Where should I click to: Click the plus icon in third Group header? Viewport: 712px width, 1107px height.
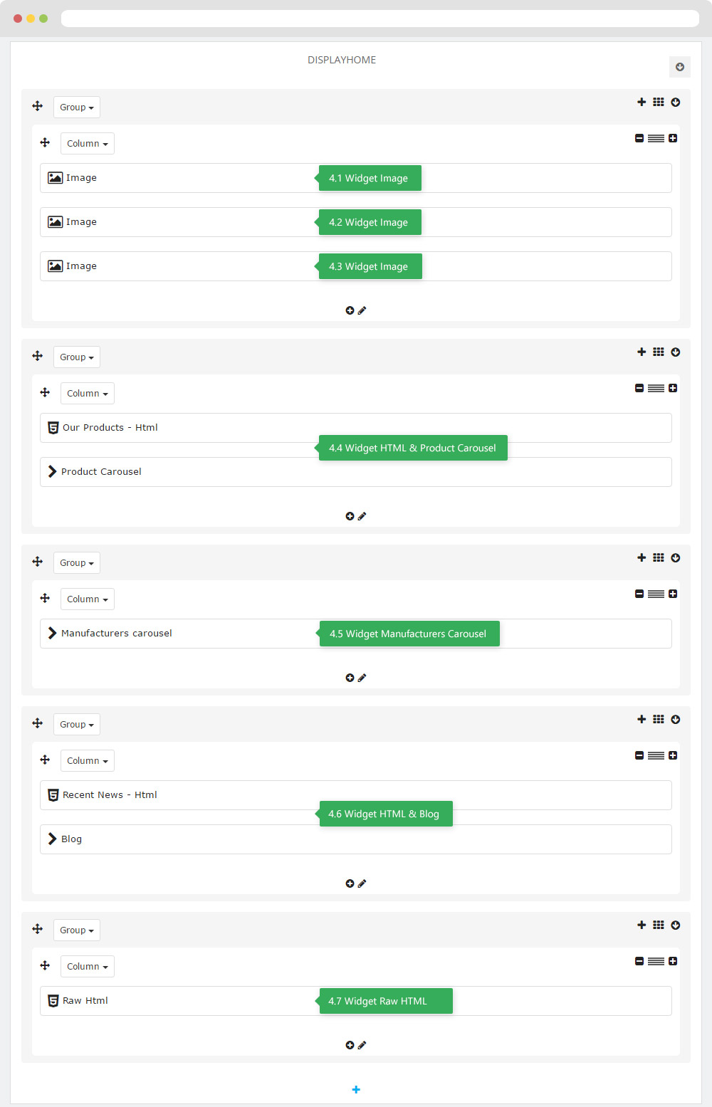[x=642, y=557]
